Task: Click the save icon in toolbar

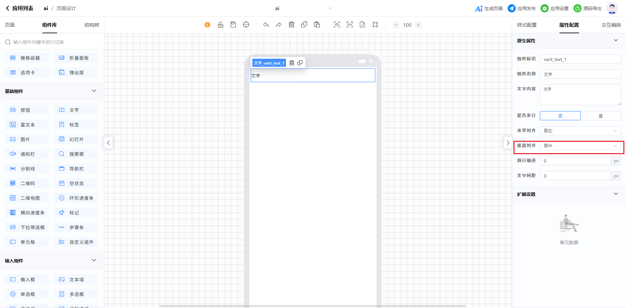Action: [x=233, y=25]
